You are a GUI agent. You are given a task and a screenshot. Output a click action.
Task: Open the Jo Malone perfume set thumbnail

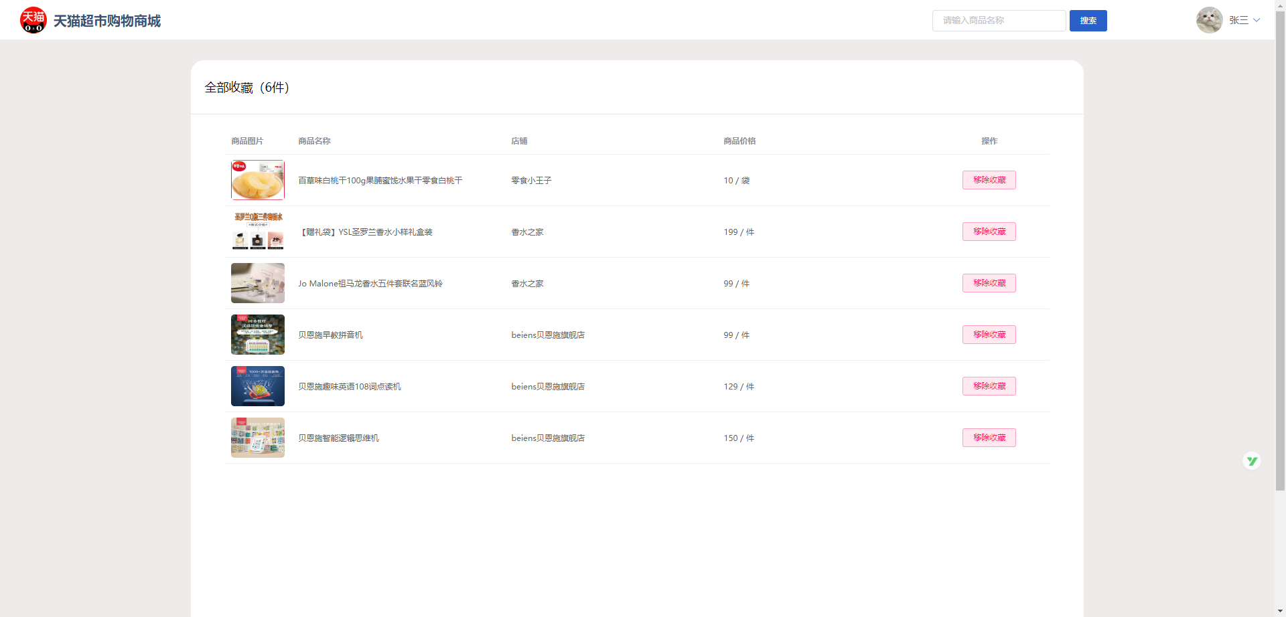[258, 283]
